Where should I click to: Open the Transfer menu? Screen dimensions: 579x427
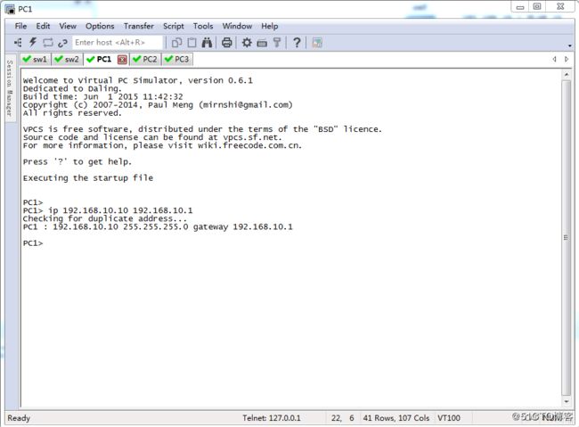click(x=139, y=26)
